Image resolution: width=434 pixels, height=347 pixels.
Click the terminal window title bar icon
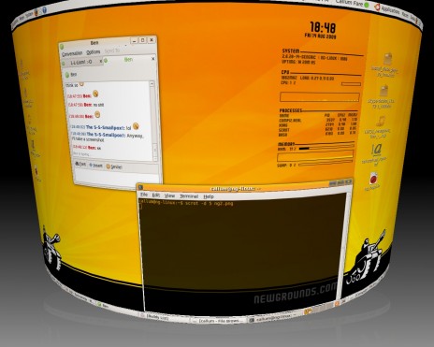(x=140, y=187)
